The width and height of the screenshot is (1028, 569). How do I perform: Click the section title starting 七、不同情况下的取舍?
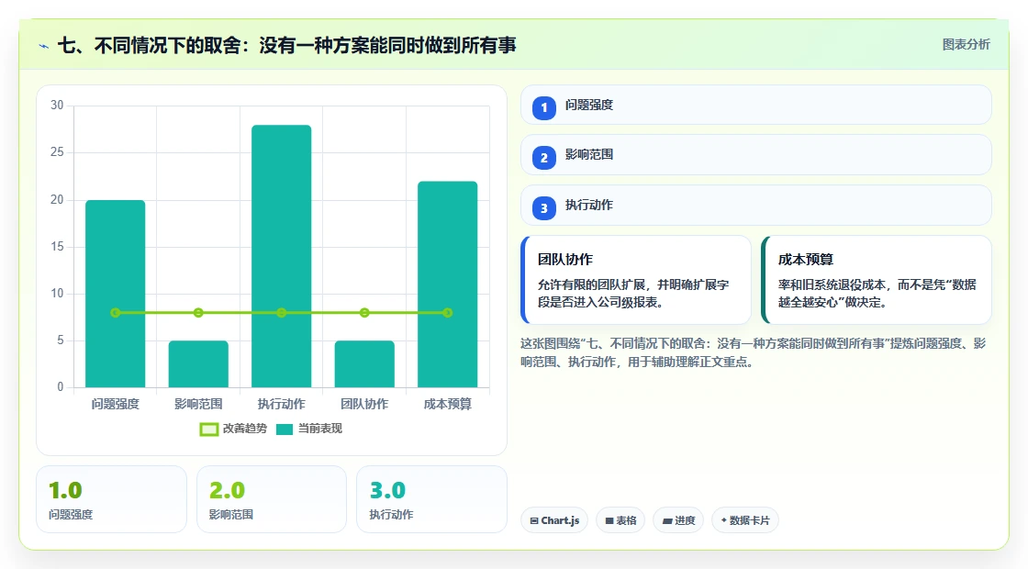tap(287, 45)
